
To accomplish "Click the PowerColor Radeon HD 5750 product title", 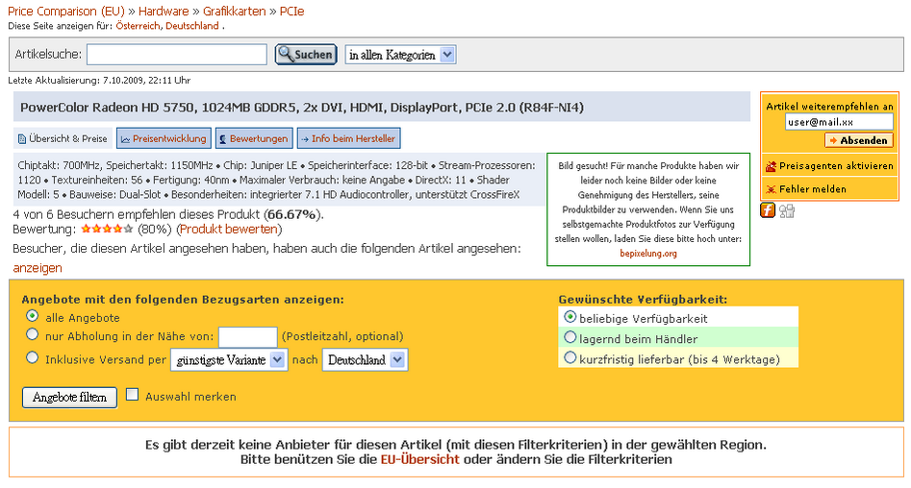I will [x=302, y=108].
